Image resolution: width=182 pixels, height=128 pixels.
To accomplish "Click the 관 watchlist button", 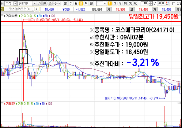I will [x=44, y=3].
